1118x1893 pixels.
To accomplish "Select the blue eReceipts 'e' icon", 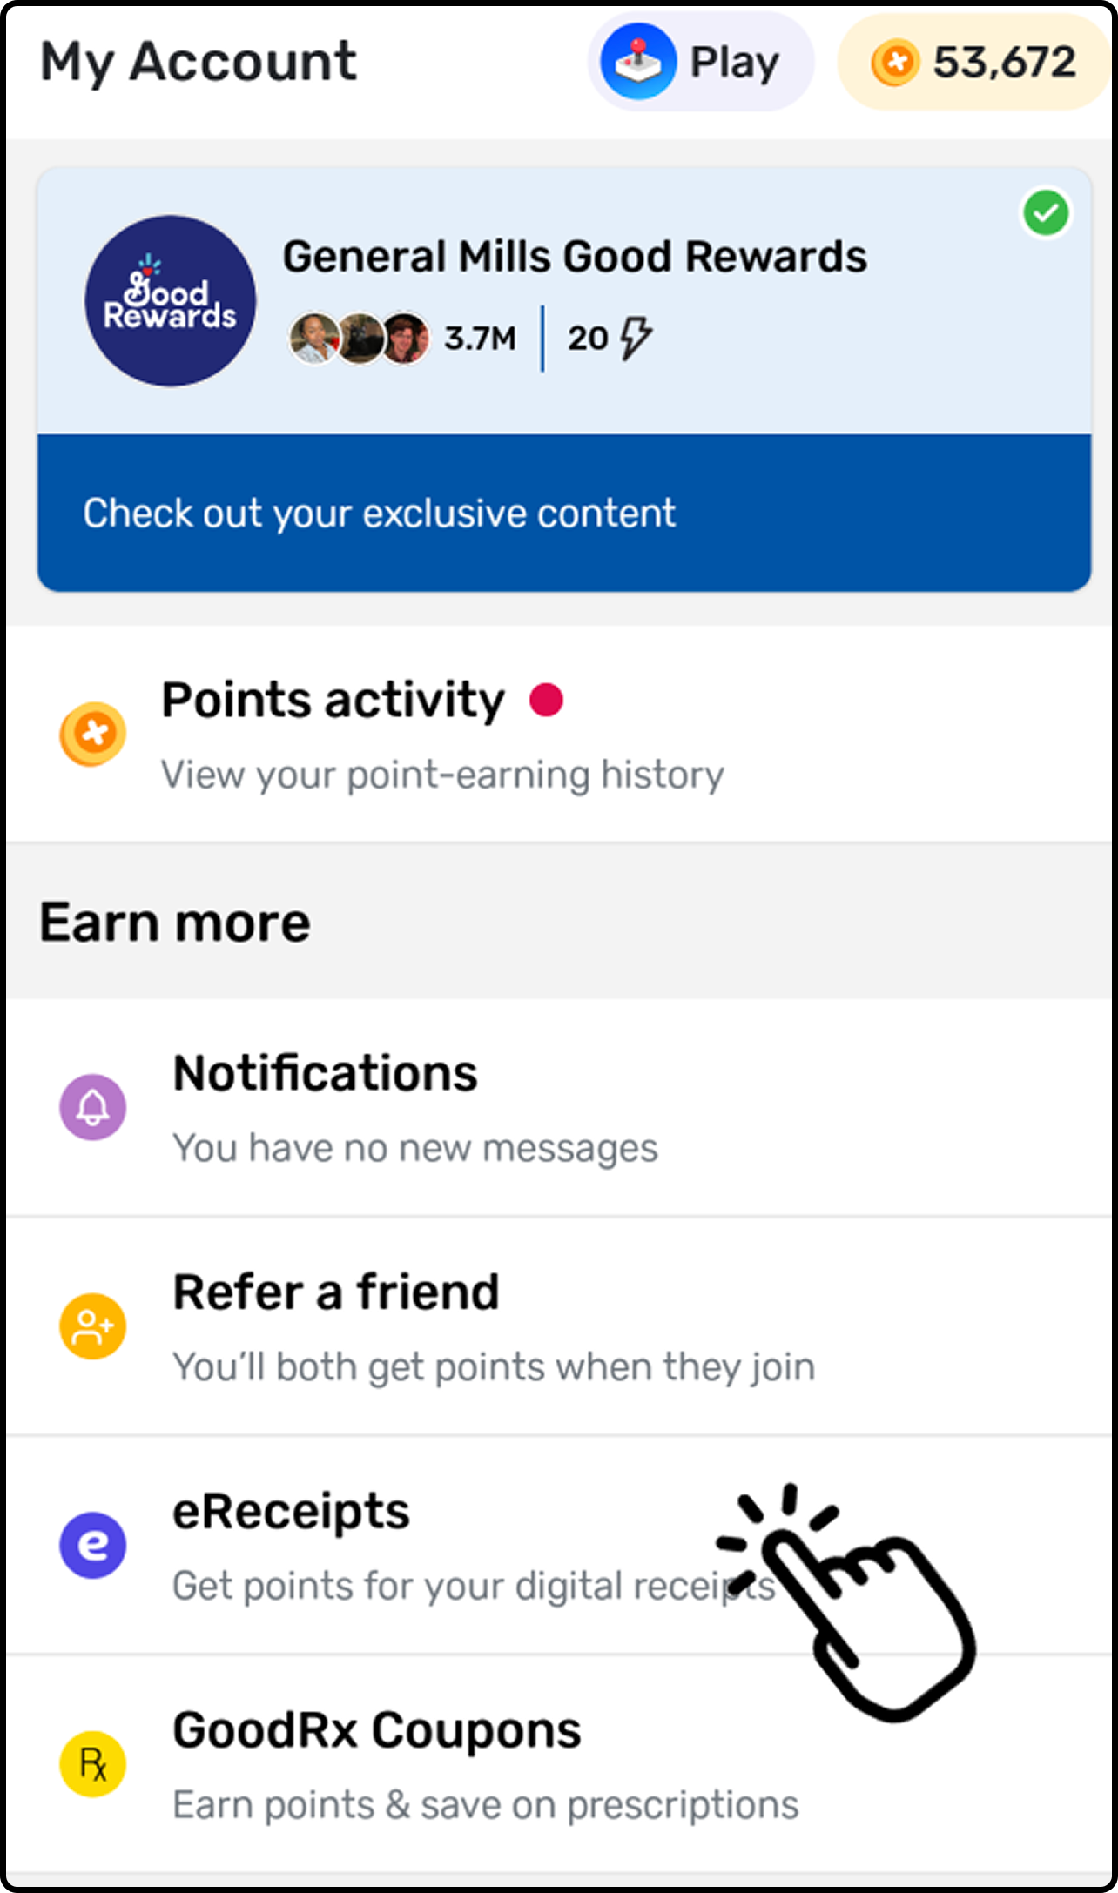I will pyautogui.click(x=93, y=1545).
